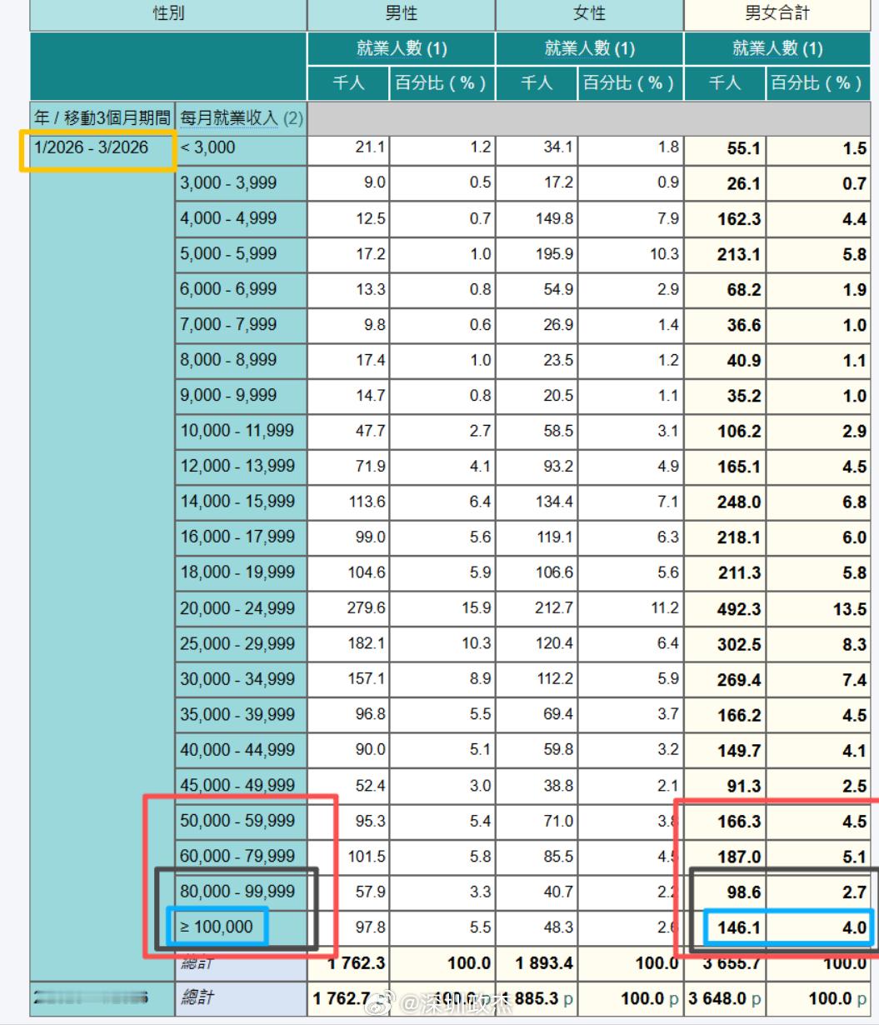Select the 年 / 移動3個月期間 header
879x1025 pixels.
[x=102, y=117]
